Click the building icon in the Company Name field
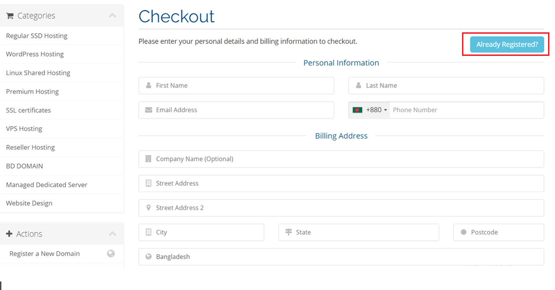Screen dimensions: 555x290 [x=148, y=158]
